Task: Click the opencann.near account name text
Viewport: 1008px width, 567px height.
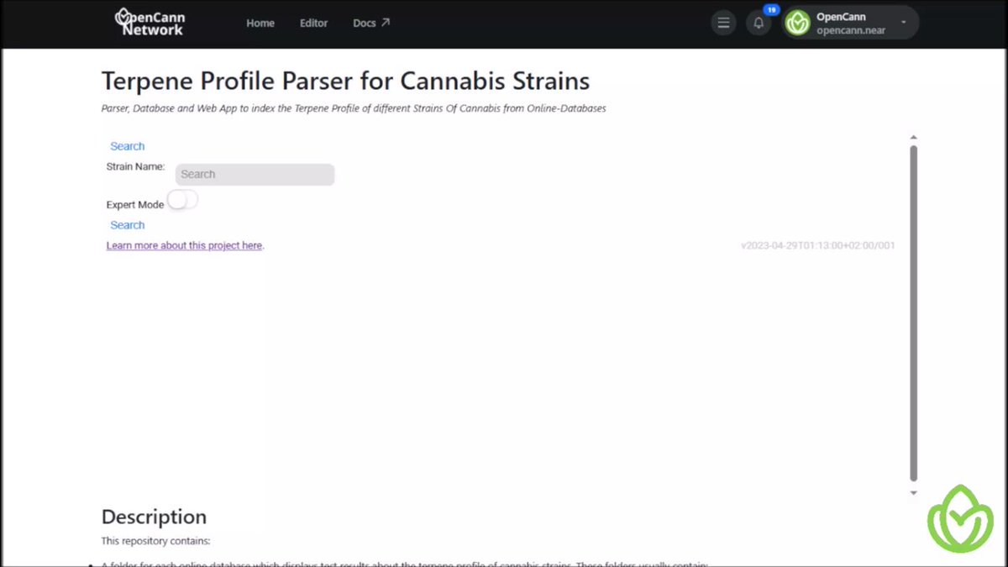Action: pos(851,30)
